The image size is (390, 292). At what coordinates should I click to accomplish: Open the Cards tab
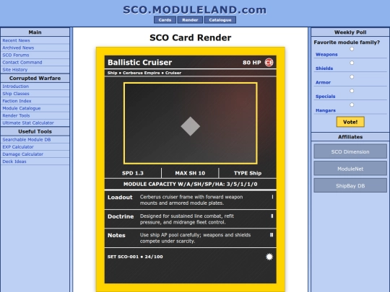165,20
